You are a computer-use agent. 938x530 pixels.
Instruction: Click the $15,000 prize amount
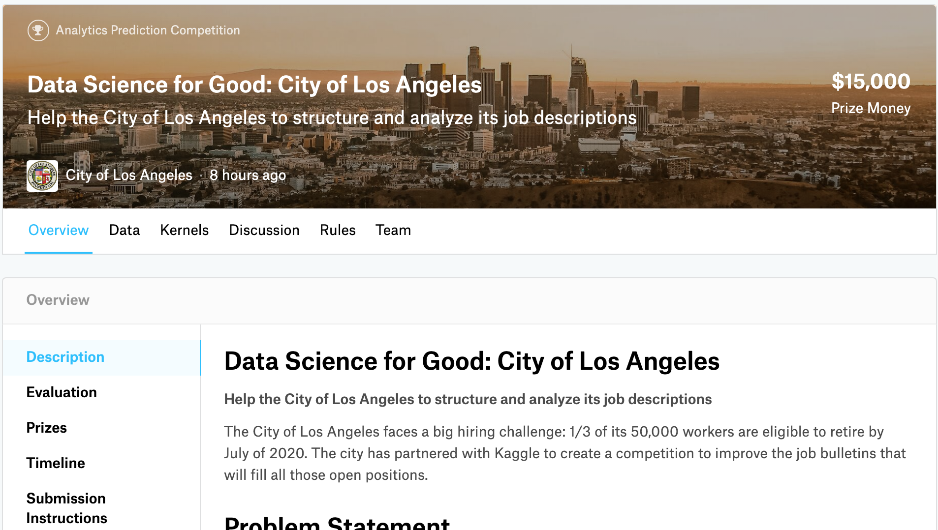coord(871,82)
